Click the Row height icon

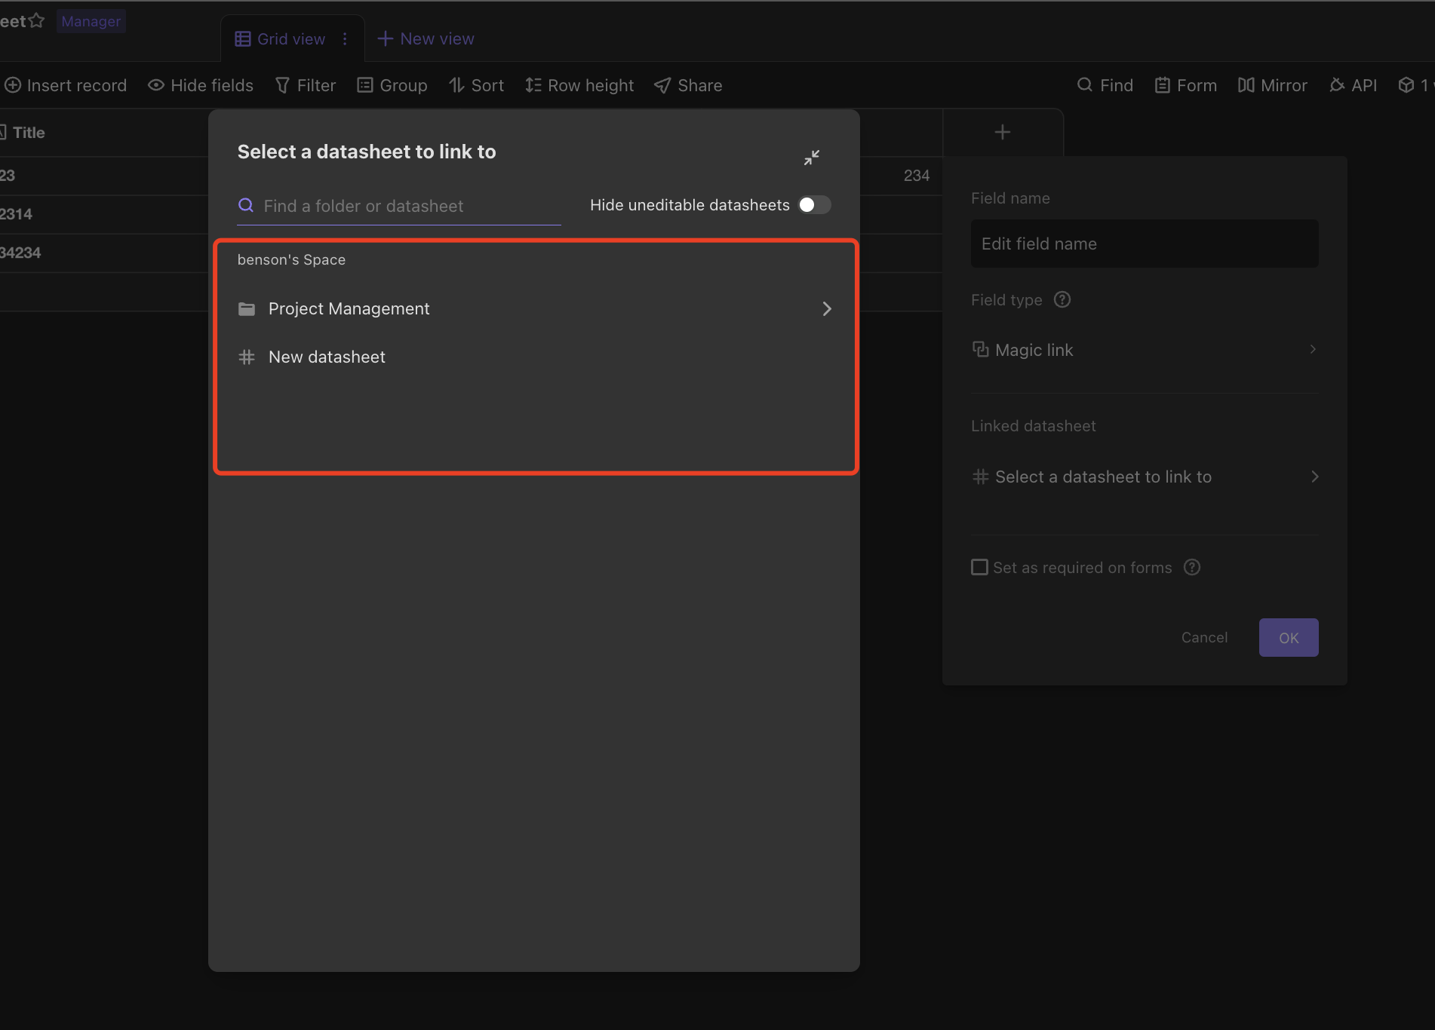533,85
